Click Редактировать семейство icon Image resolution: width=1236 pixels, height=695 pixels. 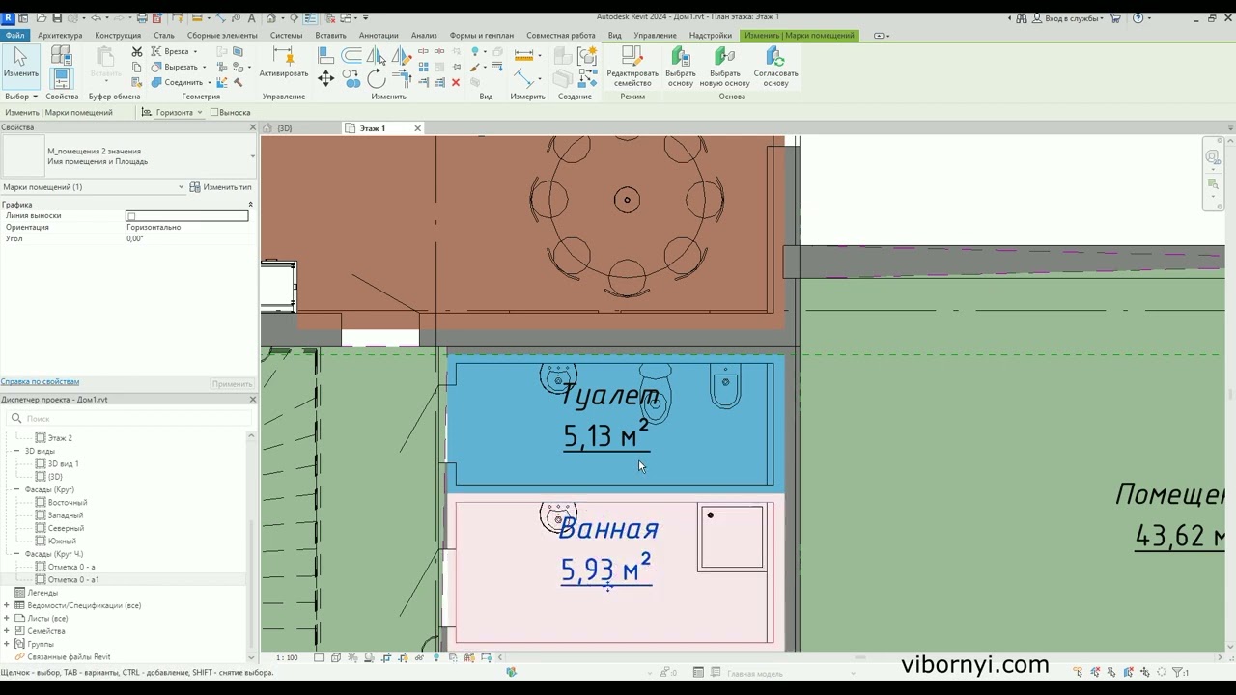point(632,56)
